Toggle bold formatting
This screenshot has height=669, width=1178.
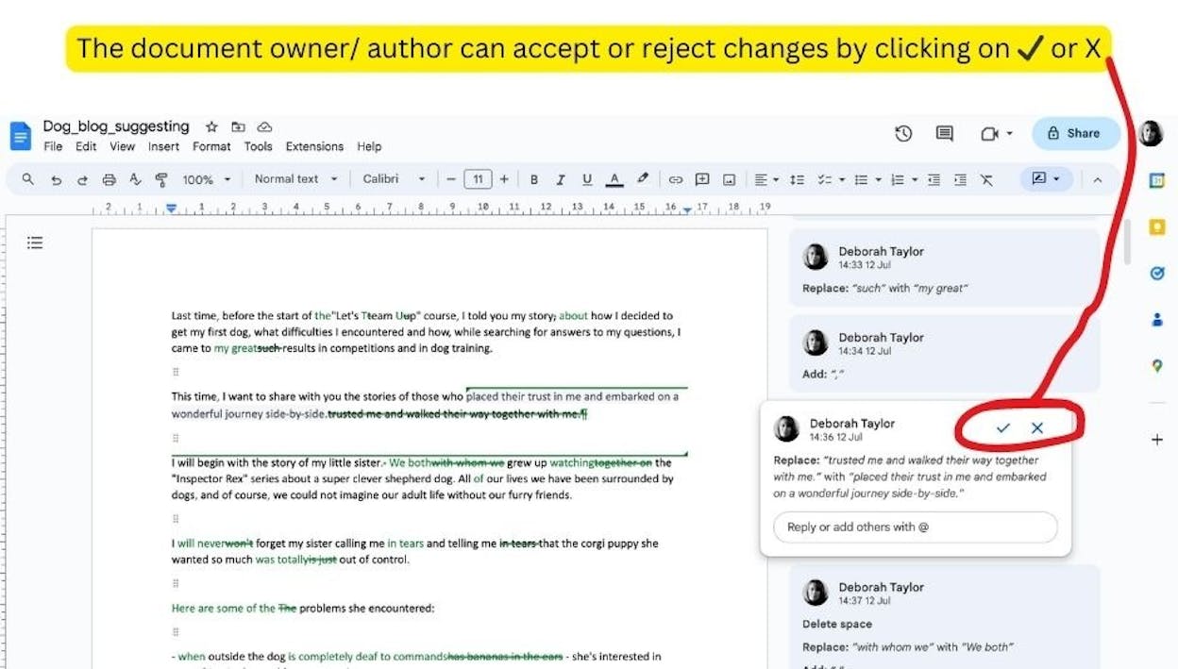coord(533,179)
